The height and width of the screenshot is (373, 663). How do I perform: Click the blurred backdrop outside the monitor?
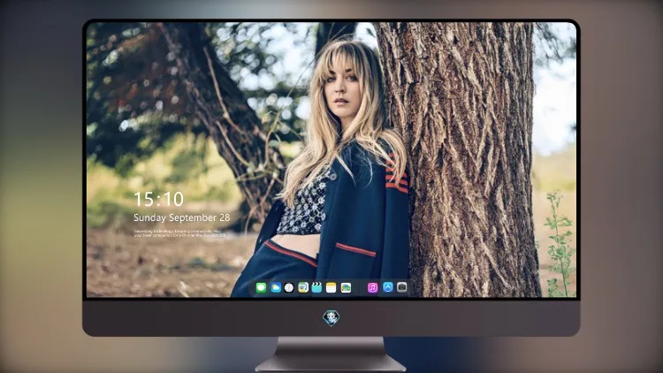[x=40, y=186]
